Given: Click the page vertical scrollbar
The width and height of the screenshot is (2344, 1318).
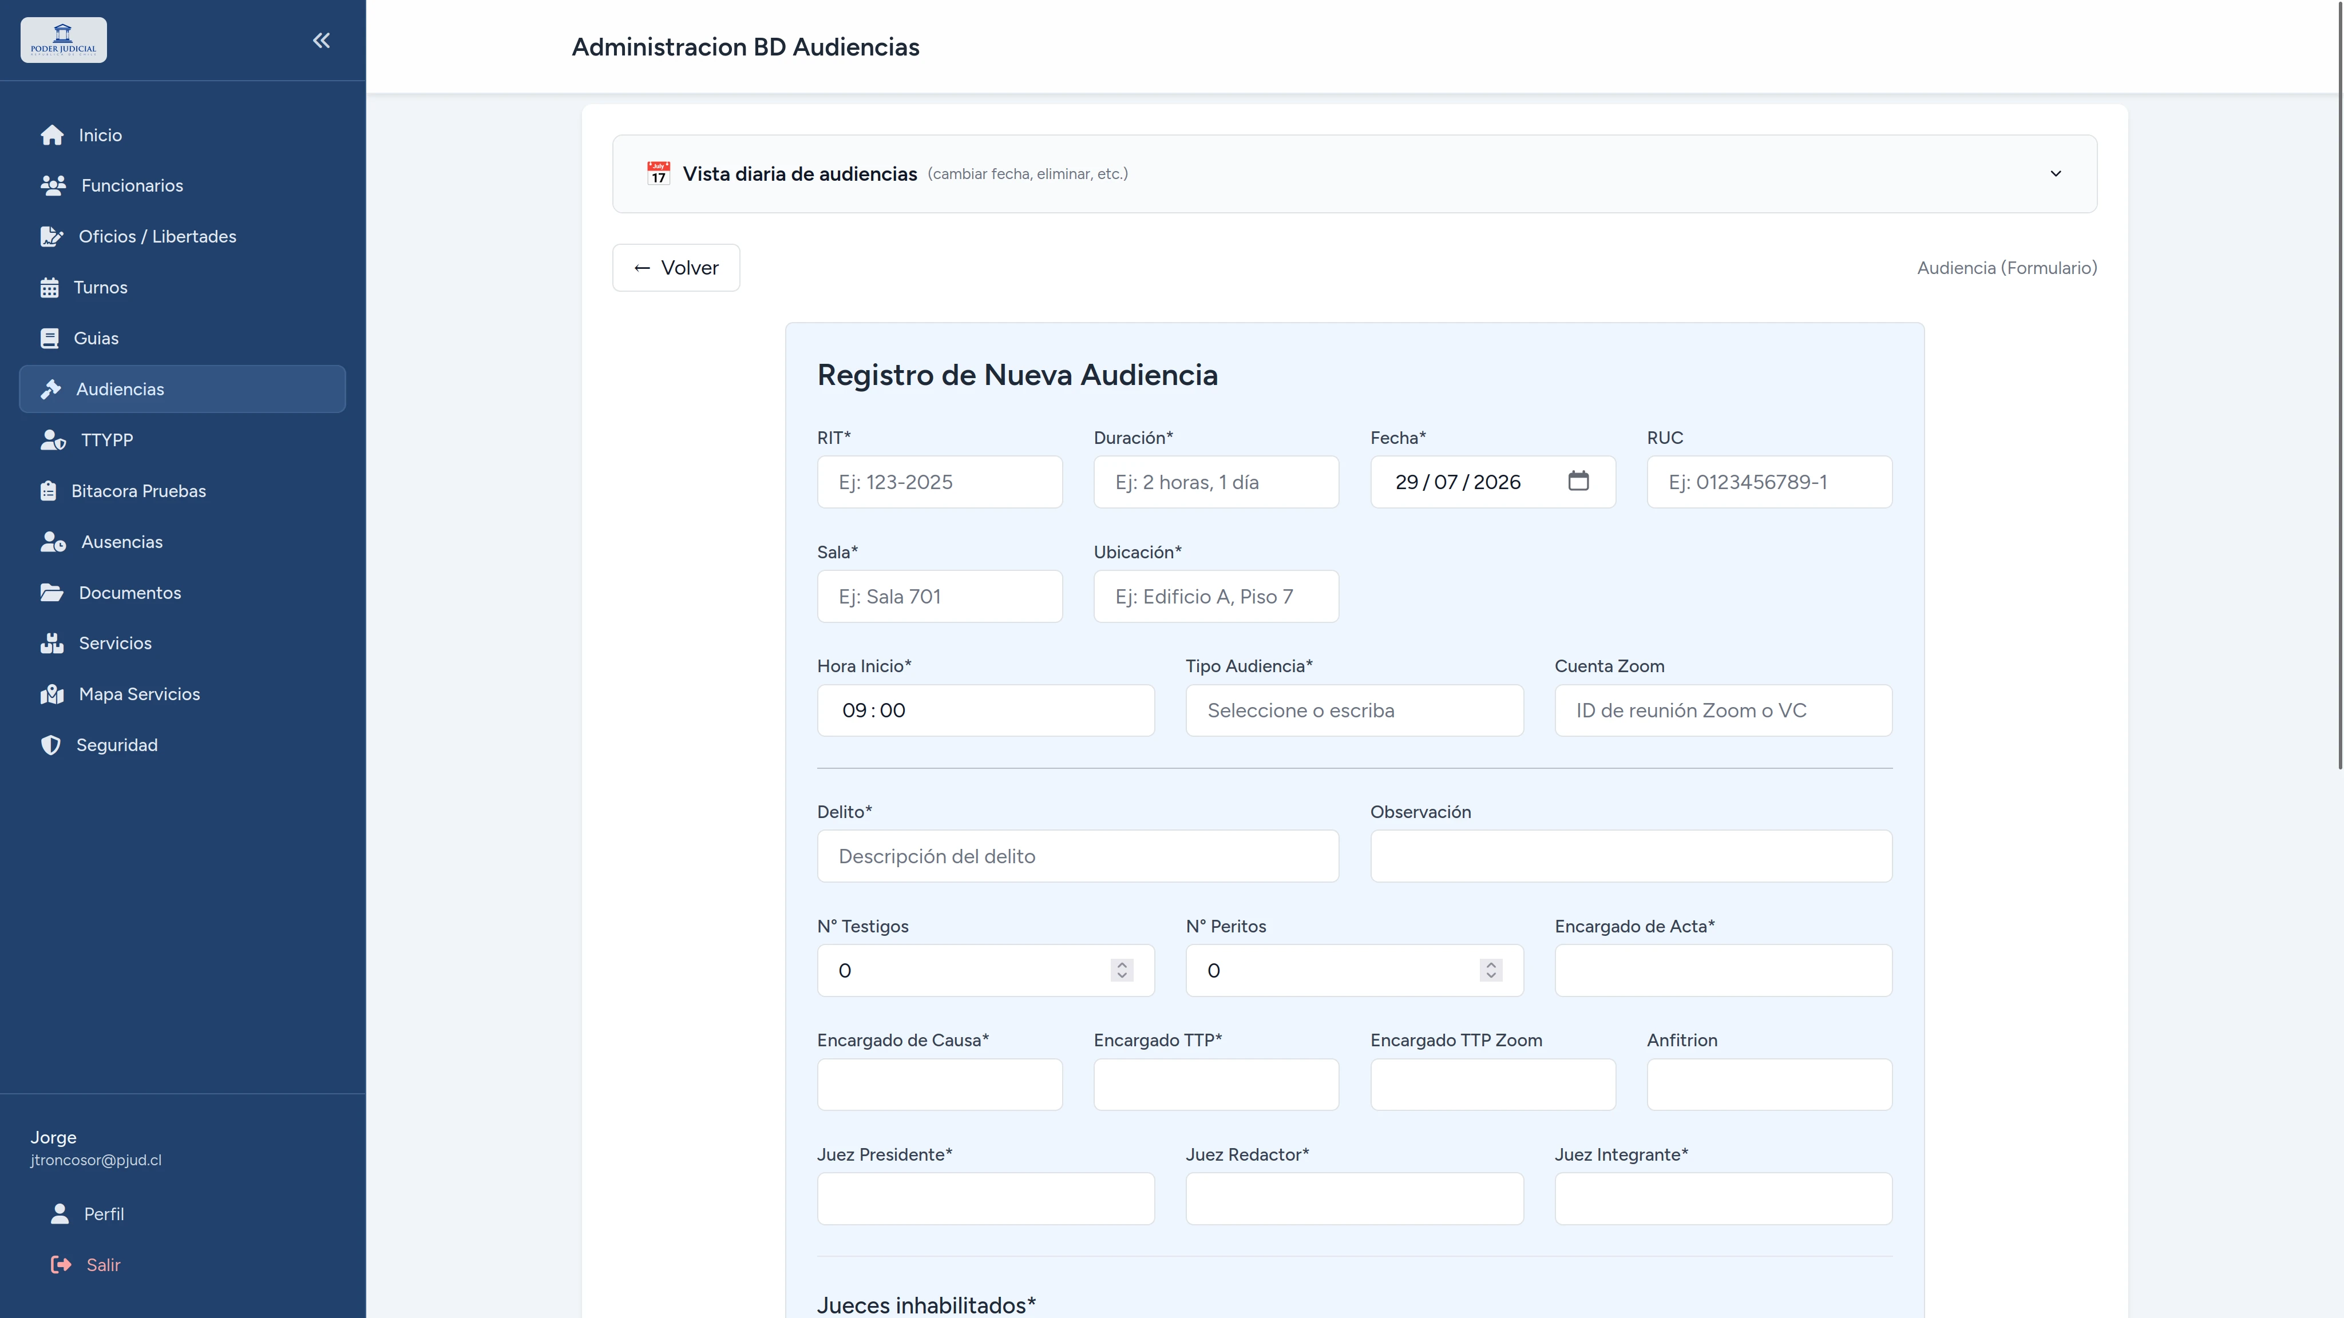Looking at the screenshot, I should (x=2339, y=386).
